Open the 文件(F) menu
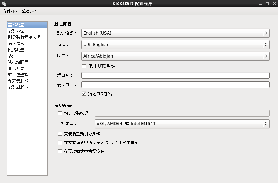The width and height of the screenshot is (278, 183). (10, 11)
